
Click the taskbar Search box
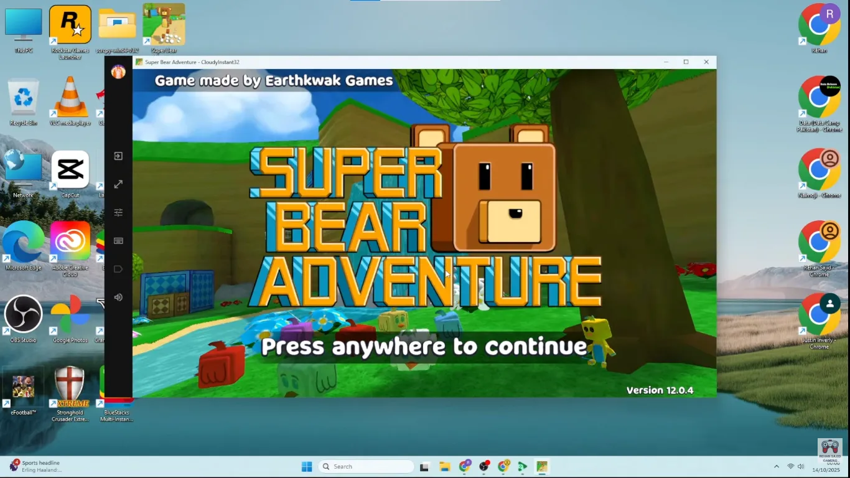[366, 466]
